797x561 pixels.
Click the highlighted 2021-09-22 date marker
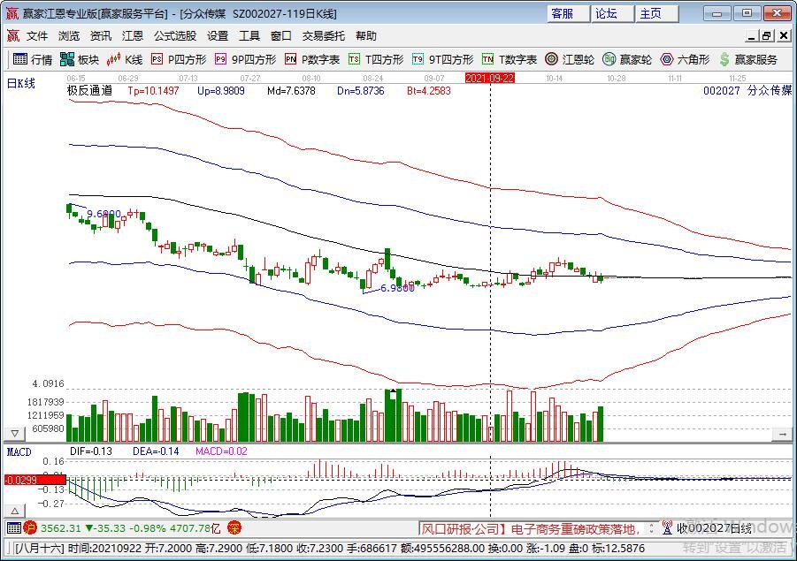(489, 78)
